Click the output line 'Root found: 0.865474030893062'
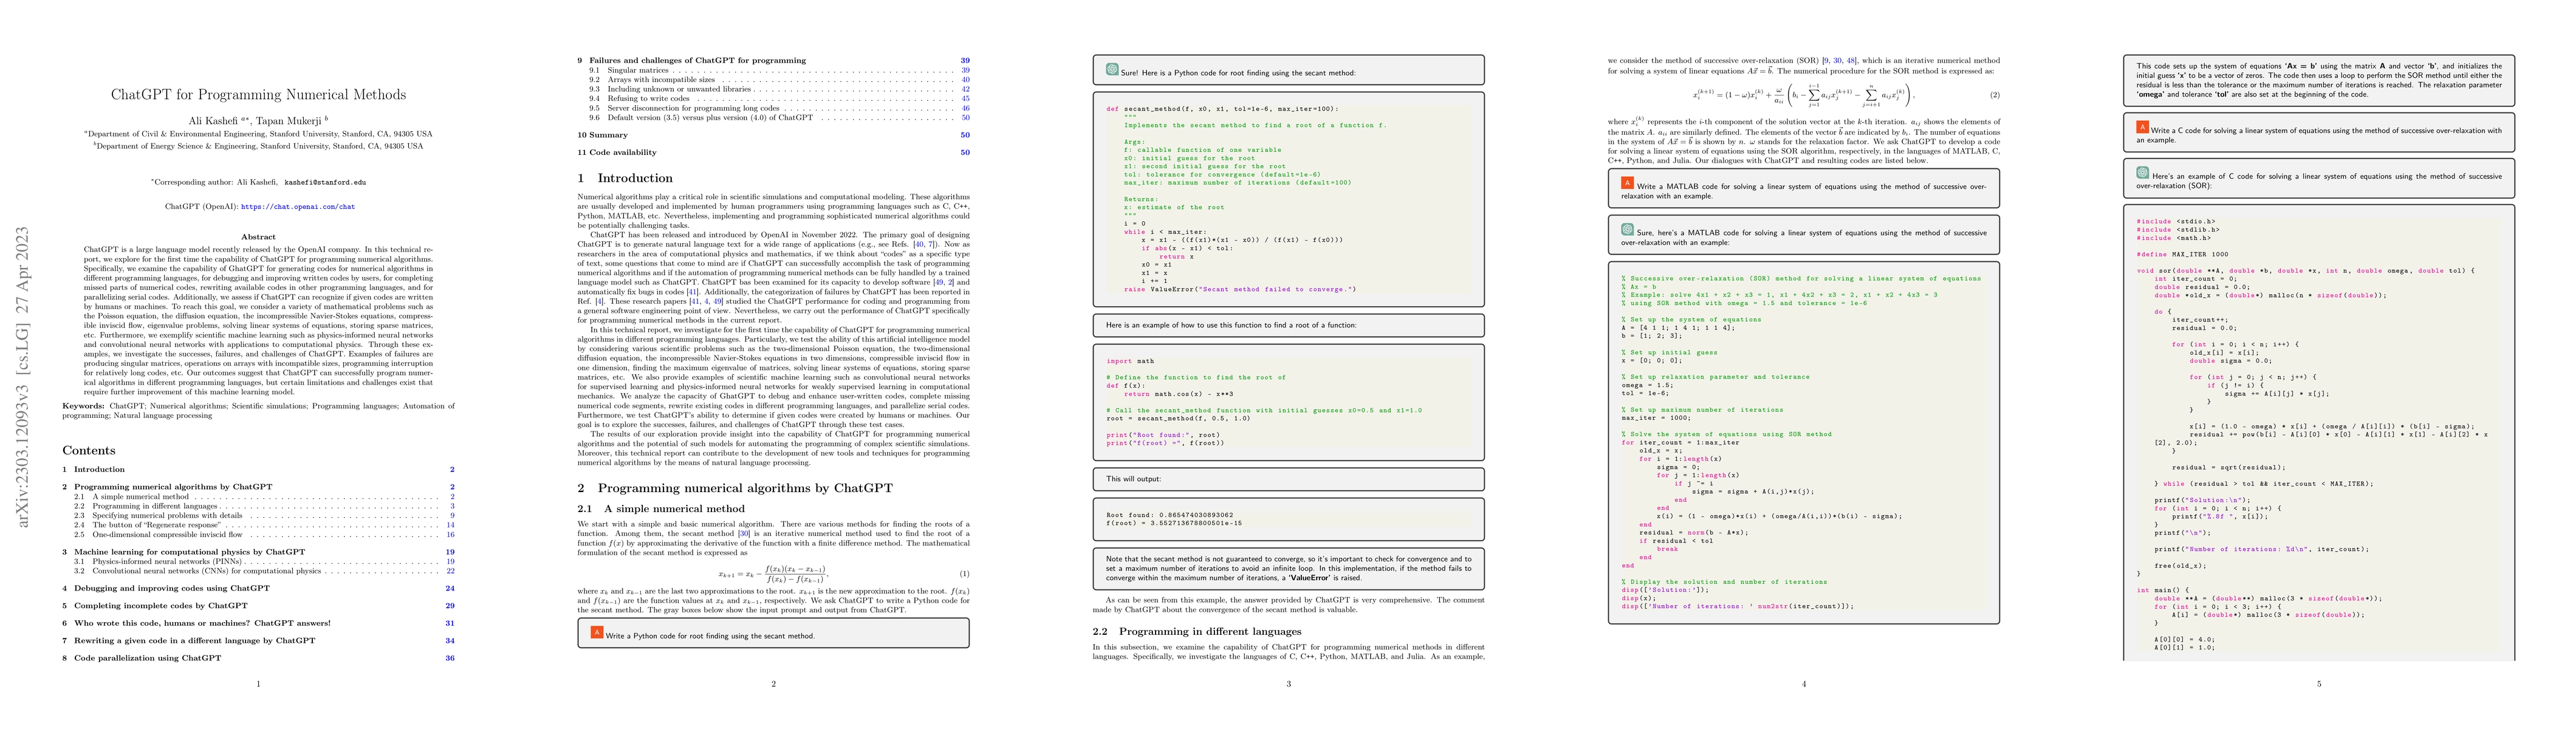Viewport: 2576px width, 729px height. [x=1169, y=515]
